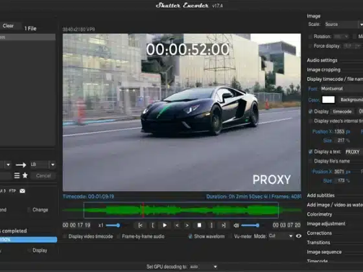Tick the Change checkbox

29,210
